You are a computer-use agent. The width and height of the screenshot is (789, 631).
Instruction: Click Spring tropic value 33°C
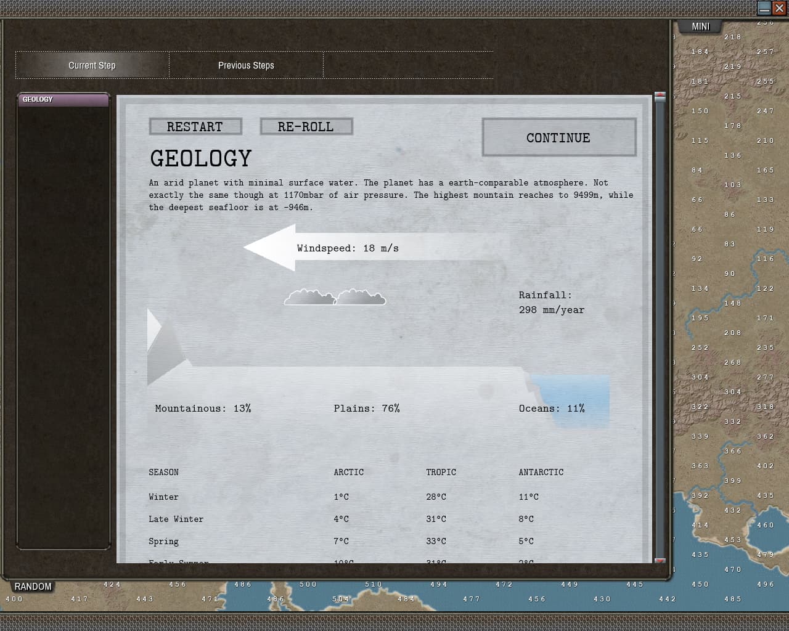(x=436, y=542)
